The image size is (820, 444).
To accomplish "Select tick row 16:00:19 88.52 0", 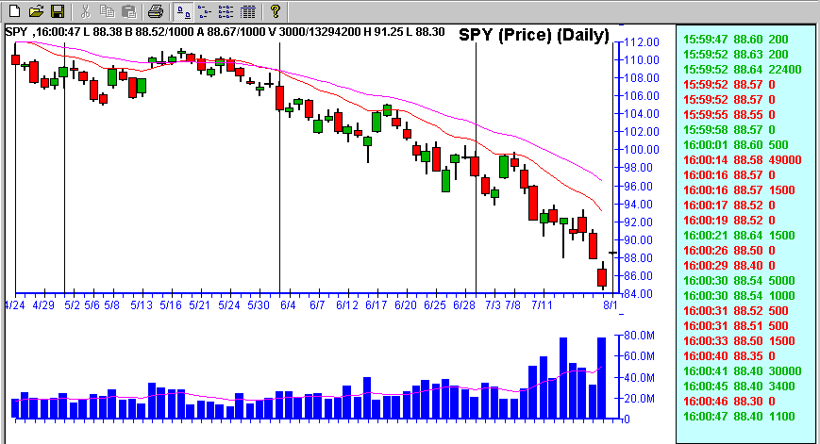I will pyautogui.click(x=729, y=221).
